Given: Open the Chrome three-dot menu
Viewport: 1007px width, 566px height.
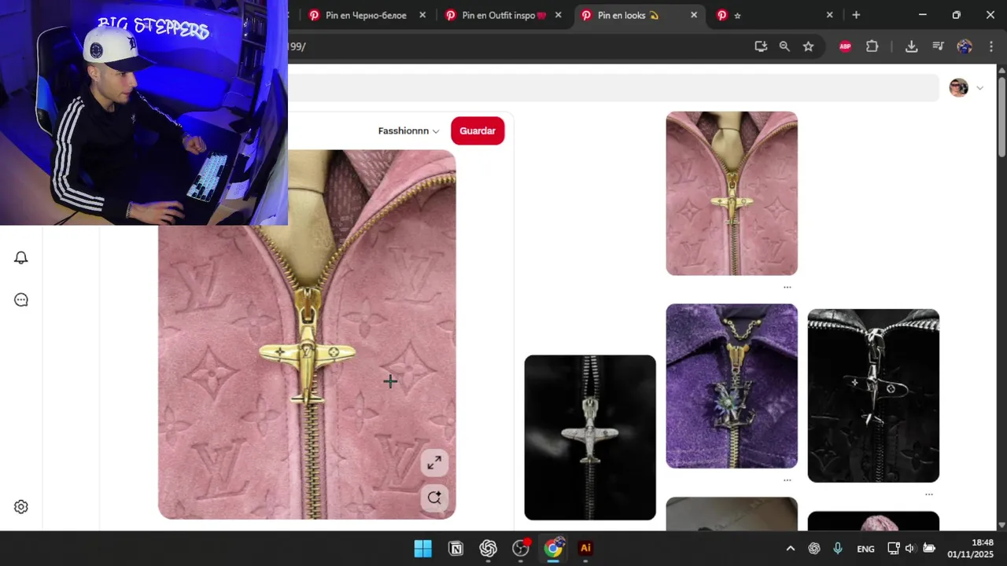Looking at the screenshot, I should [990, 46].
